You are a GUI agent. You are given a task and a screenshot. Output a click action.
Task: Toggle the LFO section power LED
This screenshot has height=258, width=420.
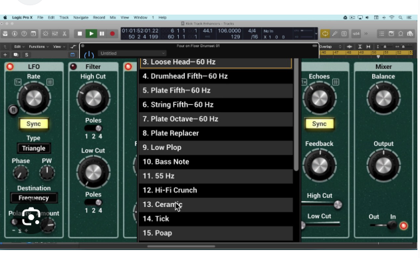point(10,66)
